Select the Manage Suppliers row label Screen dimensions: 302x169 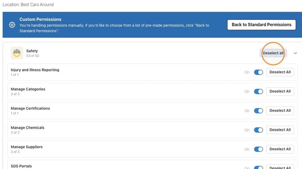point(27,147)
